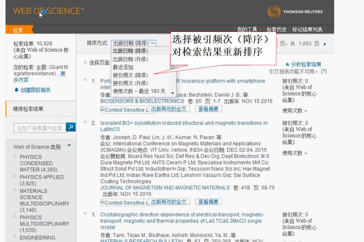Screen dimensions: 364x242
Task: Click 创建跟踪服务 link
Action: pos(35,90)
